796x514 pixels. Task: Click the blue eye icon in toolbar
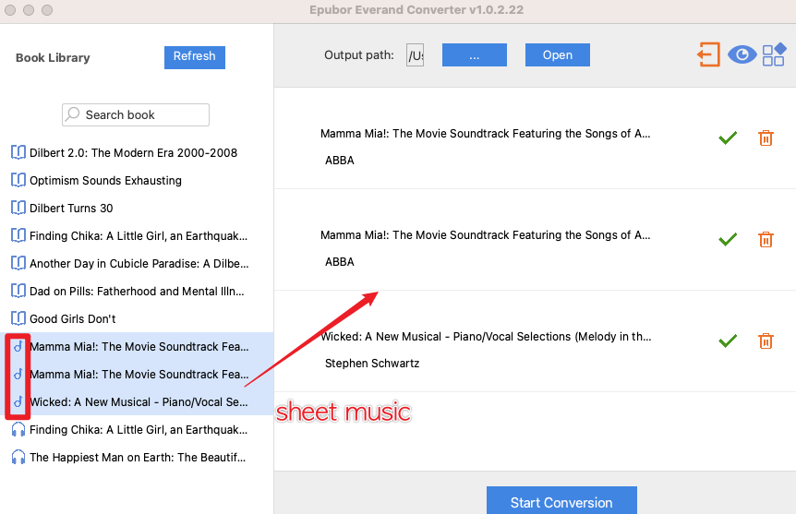point(742,54)
